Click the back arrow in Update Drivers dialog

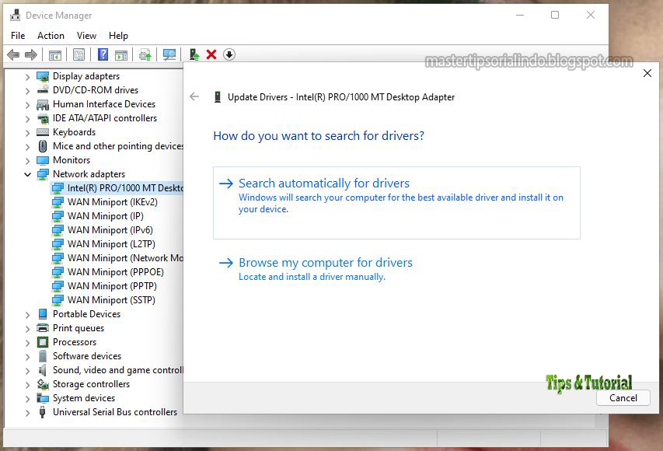(194, 96)
